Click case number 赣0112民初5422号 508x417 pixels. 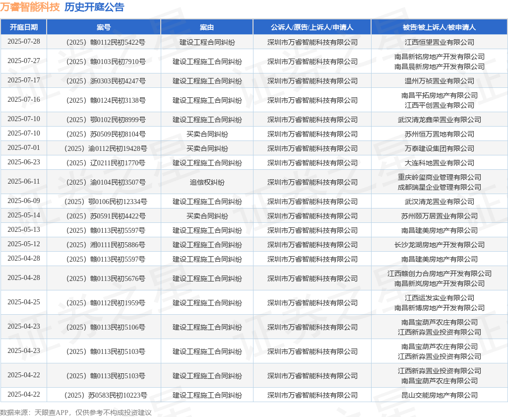pyautogui.click(x=106, y=42)
